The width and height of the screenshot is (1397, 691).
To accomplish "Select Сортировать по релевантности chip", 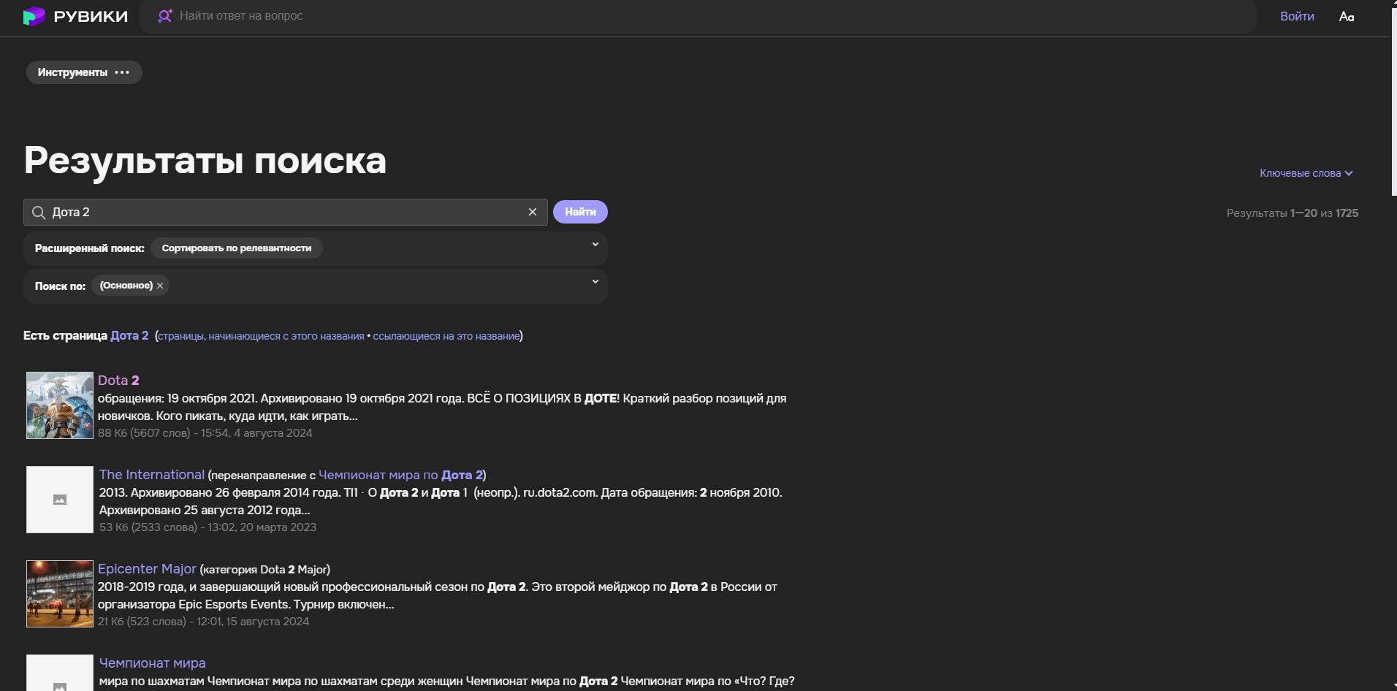I will coord(237,248).
